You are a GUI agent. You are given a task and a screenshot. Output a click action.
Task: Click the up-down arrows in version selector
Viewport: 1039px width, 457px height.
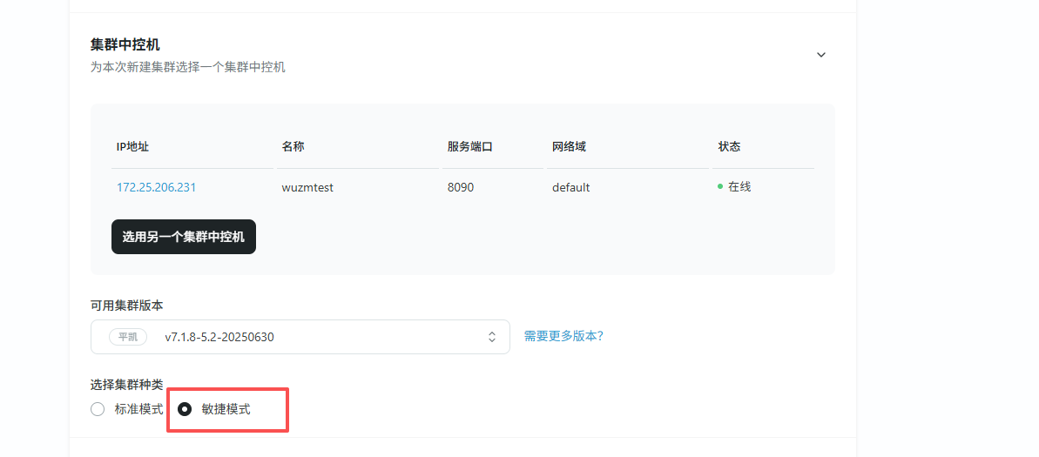pos(492,337)
